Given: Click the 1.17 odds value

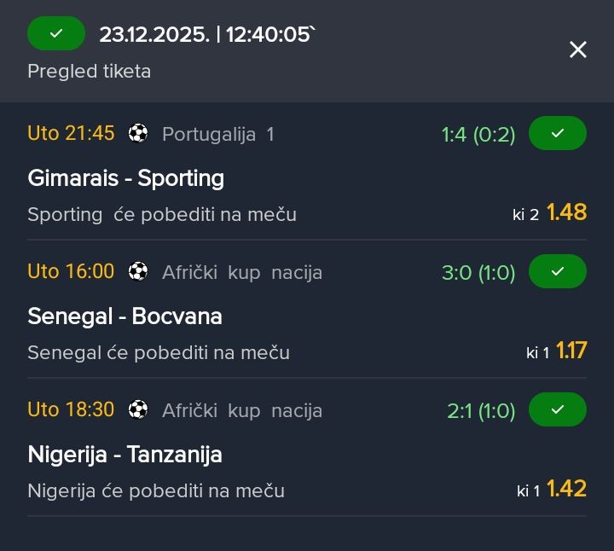Looking at the screenshot, I should [x=571, y=351].
